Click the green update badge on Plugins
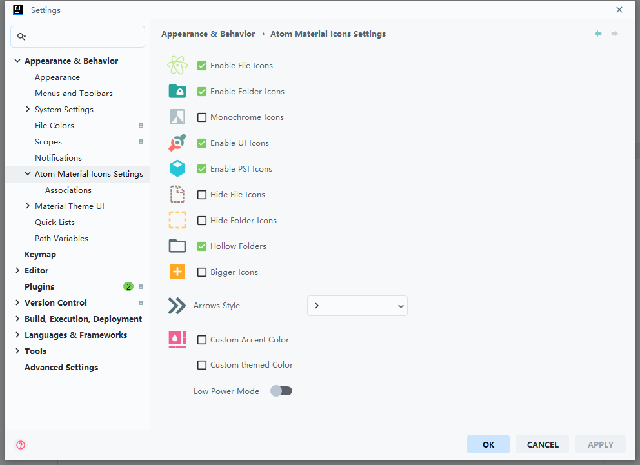Screen dimensions: 640x465 [x=128, y=287]
